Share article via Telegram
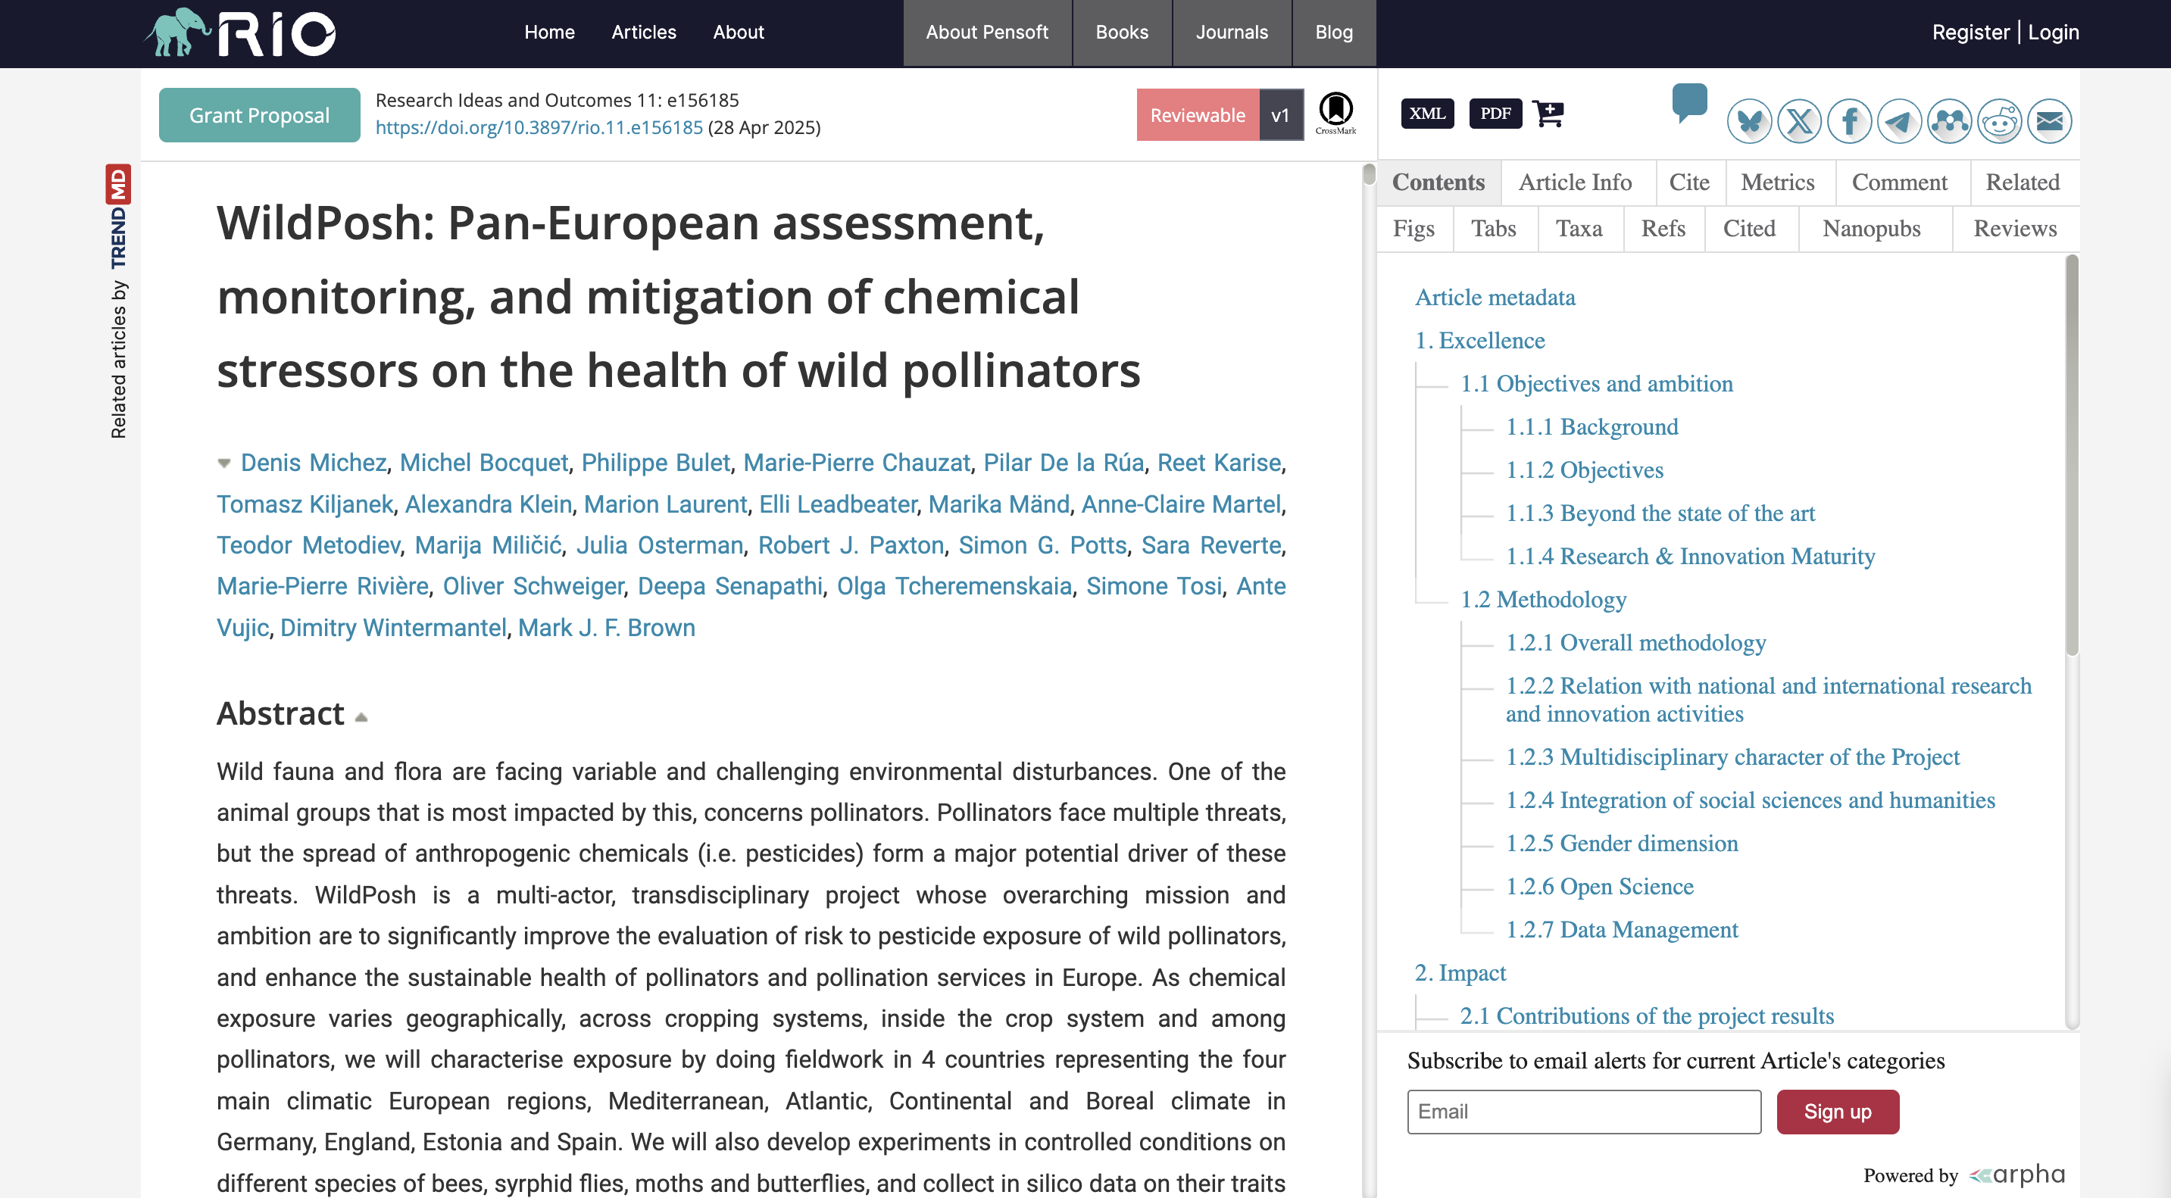The width and height of the screenshot is (2171, 1198). pos(1899,122)
